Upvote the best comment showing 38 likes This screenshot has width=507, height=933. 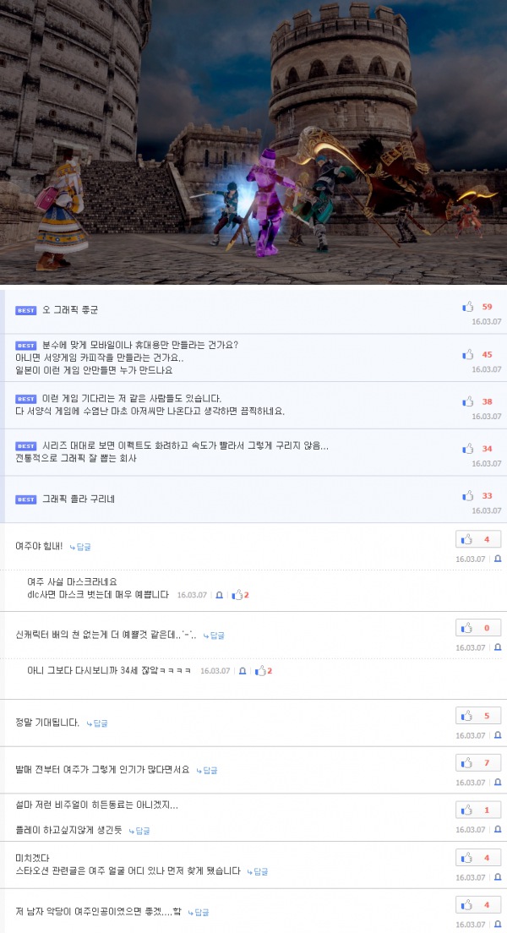tap(468, 401)
